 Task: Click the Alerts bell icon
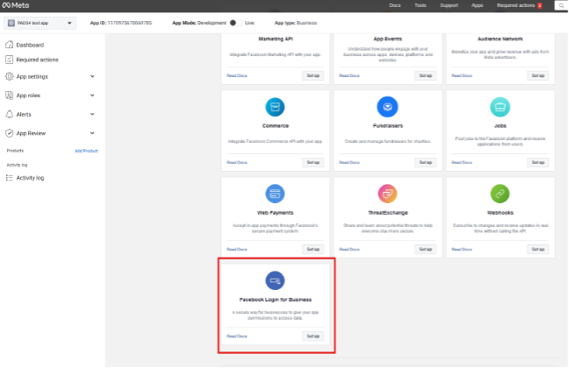click(10, 114)
